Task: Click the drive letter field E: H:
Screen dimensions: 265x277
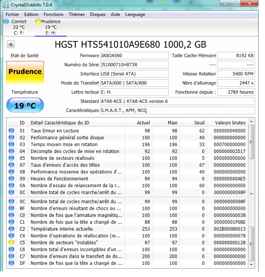Action: pos(134,92)
